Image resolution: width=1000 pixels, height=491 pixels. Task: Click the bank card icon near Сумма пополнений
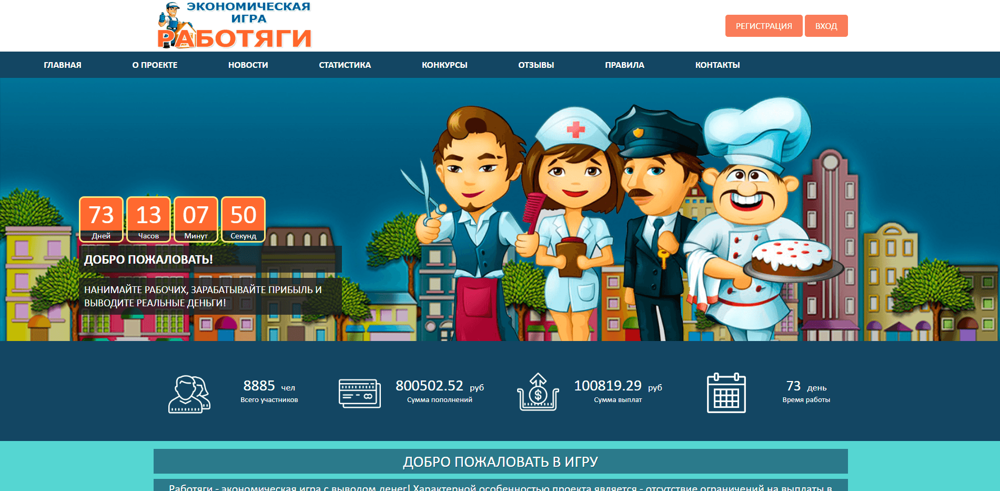pos(360,393)
